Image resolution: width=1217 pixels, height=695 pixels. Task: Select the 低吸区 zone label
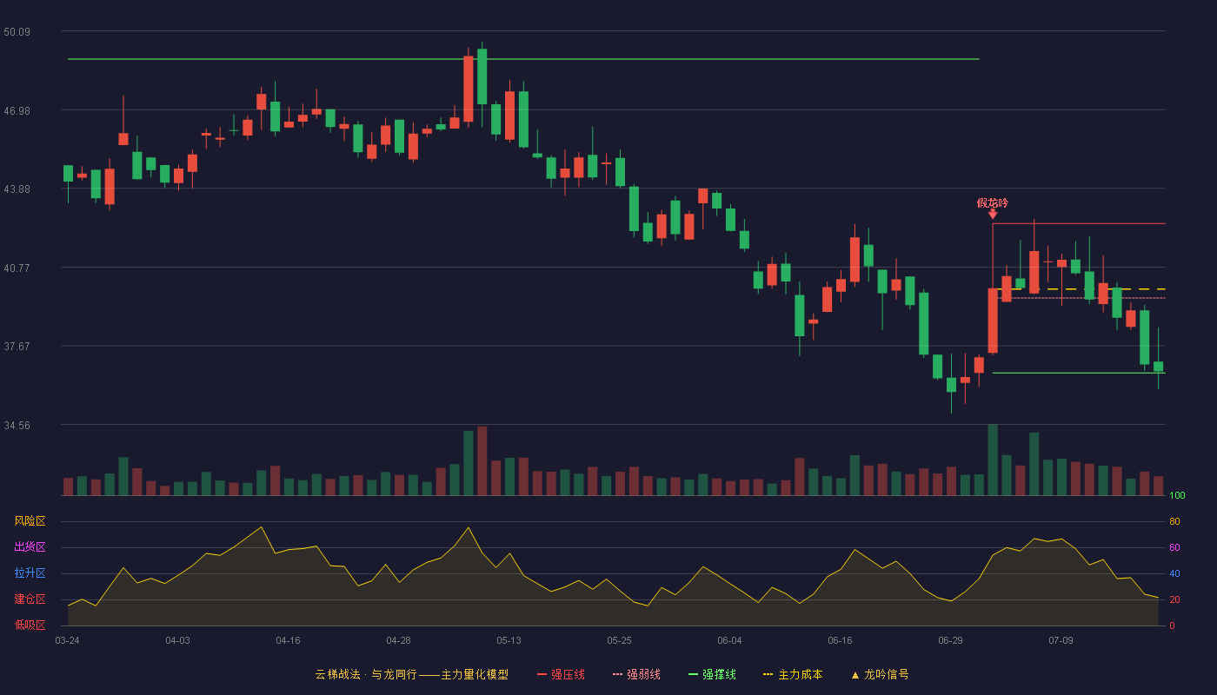(30, 625)
